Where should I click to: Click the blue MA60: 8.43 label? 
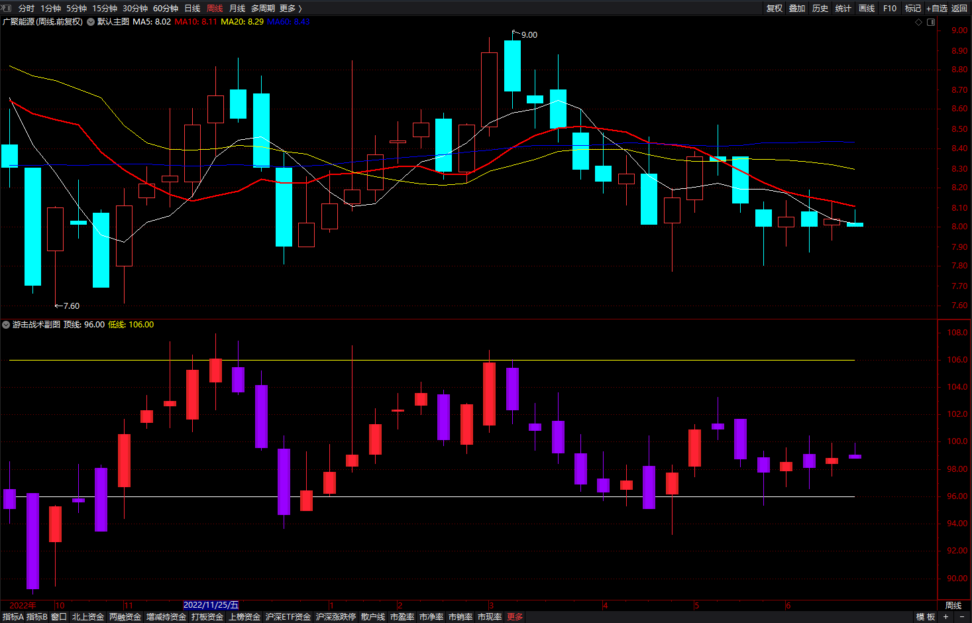[x=288, y=22]
